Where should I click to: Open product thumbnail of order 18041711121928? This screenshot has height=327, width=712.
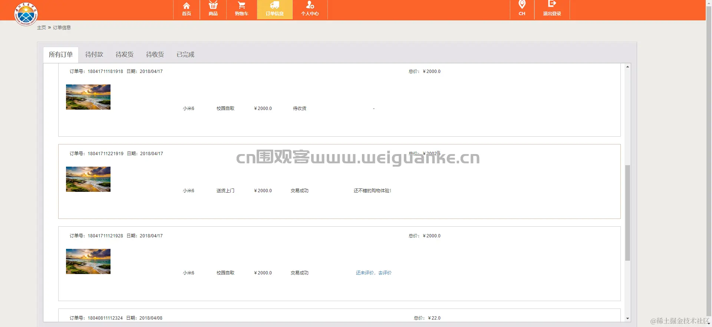point(88,261)
